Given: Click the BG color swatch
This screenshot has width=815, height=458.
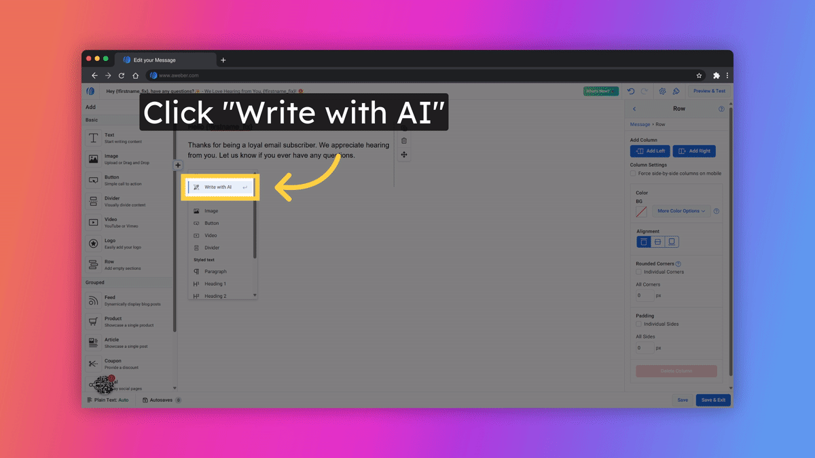Looking at the screenshot, I should pos(641,212).
